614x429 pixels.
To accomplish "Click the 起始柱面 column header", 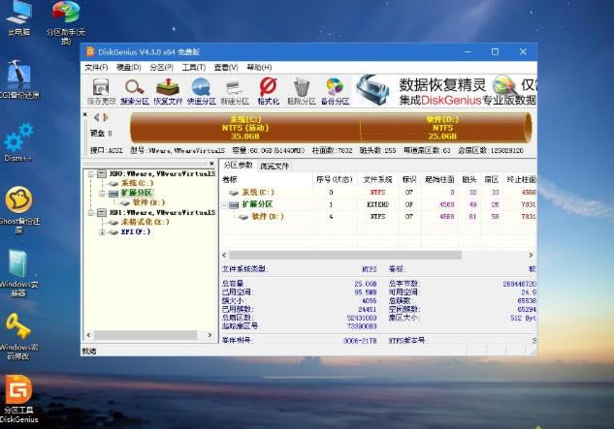I will point(439,179).
